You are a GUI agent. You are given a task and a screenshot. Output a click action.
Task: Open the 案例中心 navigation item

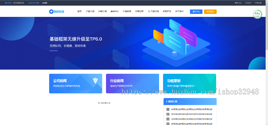click(115, 11)
